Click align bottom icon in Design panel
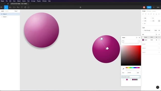The height and width of the screenshot is (91, 161). (156, 14)
